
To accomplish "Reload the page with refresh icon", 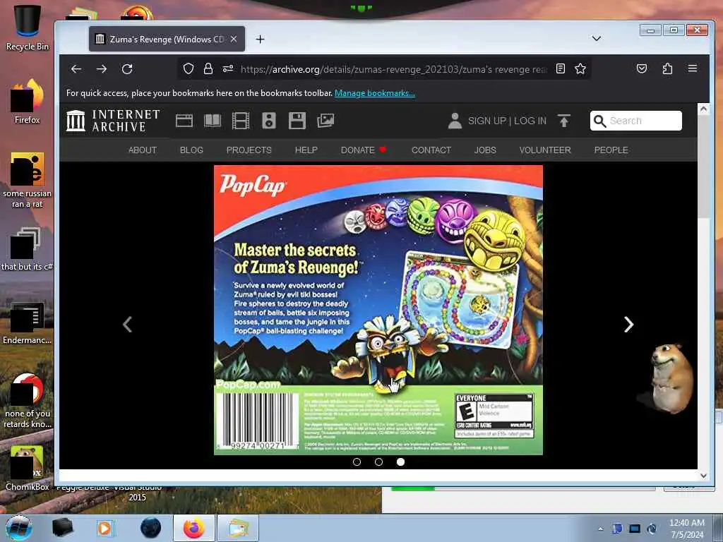I will (127, 69).
